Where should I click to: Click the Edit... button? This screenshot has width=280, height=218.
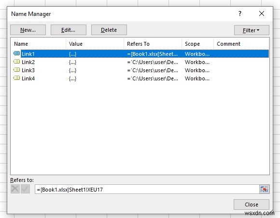pos(69,30)
